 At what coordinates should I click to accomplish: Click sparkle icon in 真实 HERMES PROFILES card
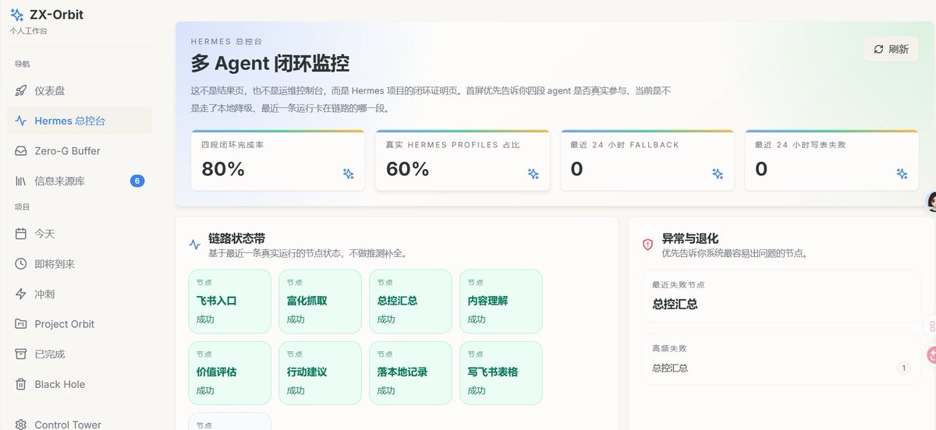534,174
